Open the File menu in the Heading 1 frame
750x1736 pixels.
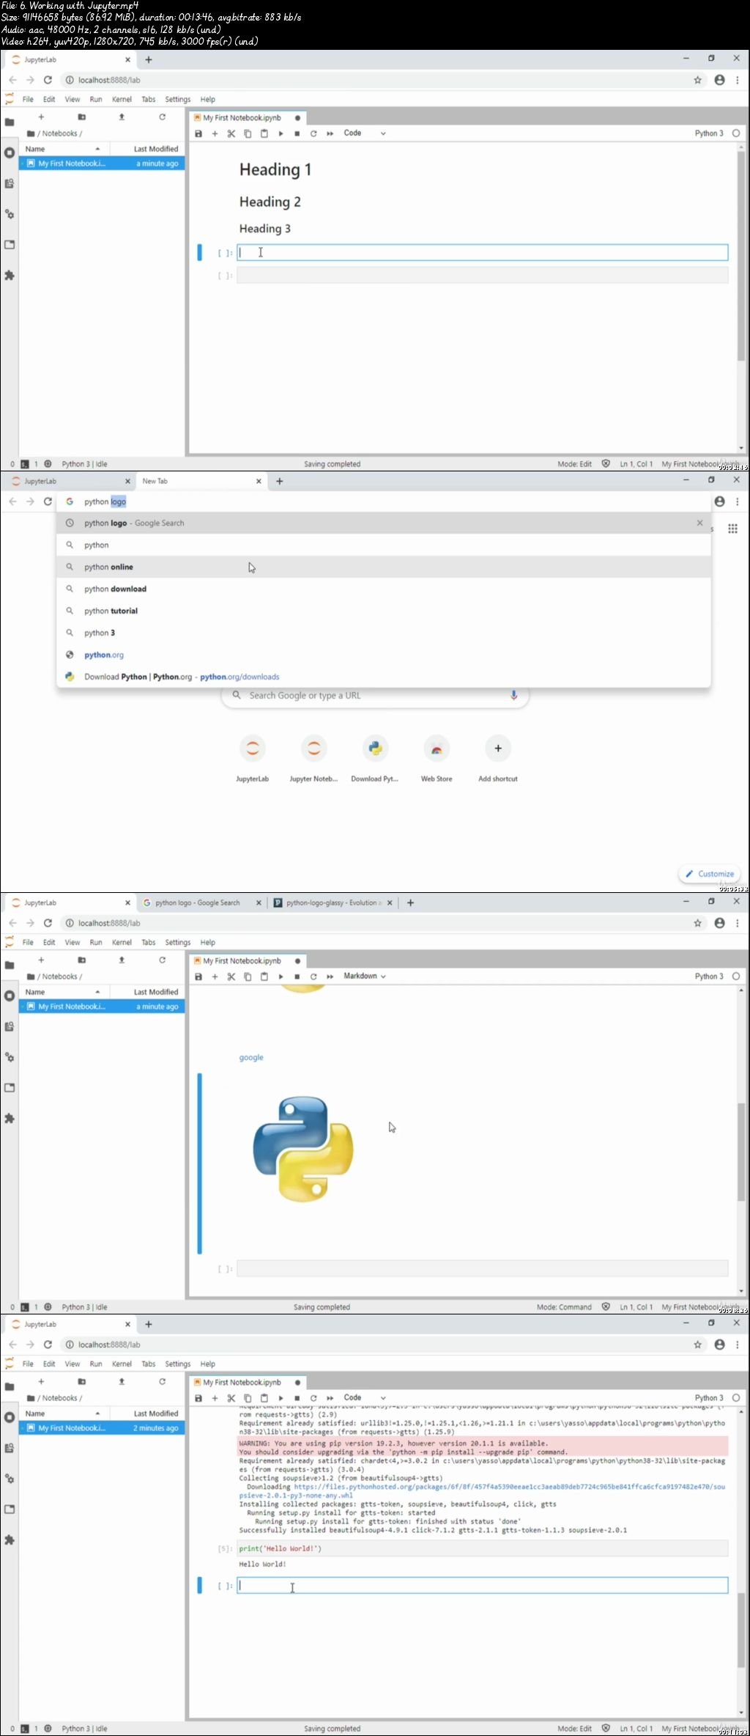(x=28, y=100)
